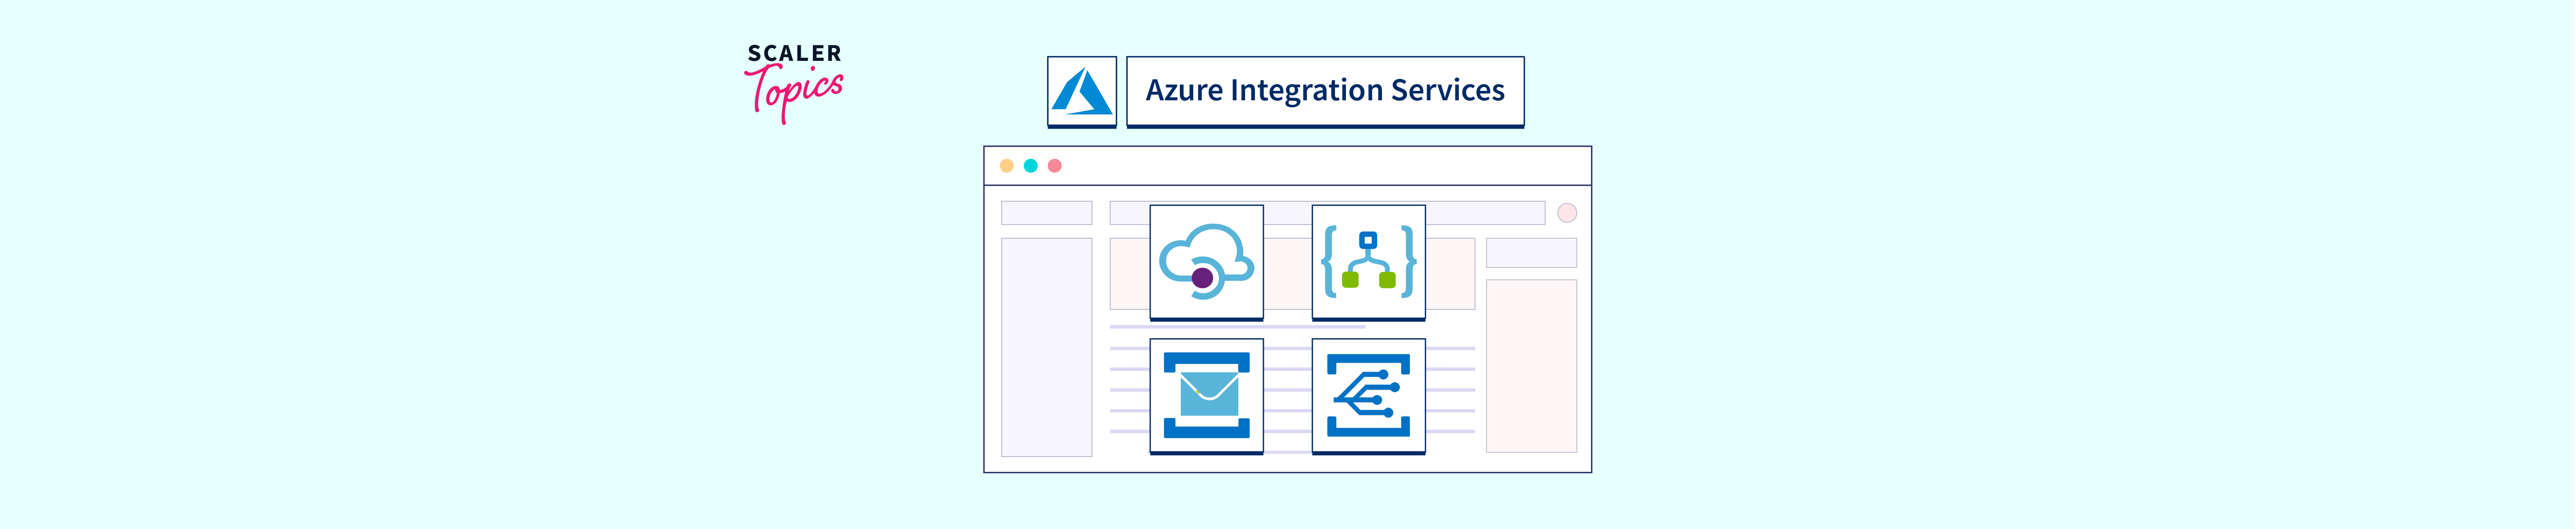Select the tall left sidebar panel
This screenshot has width=2576, height=529.
pos(1046,346)
